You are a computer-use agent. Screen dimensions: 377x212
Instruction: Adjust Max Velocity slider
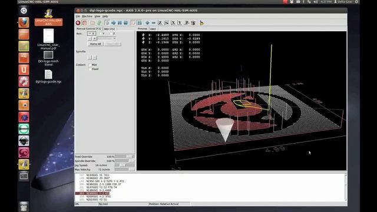[125, 170]
